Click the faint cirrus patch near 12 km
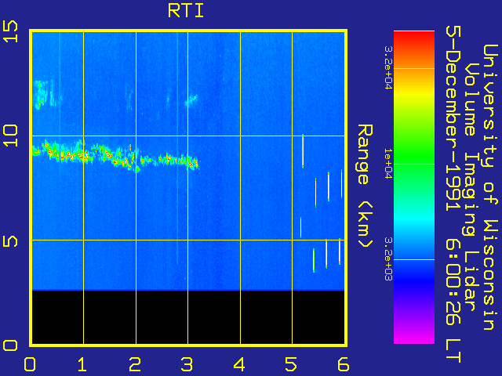Viewport: 502px width, 376px height. [x=43, y=94]
